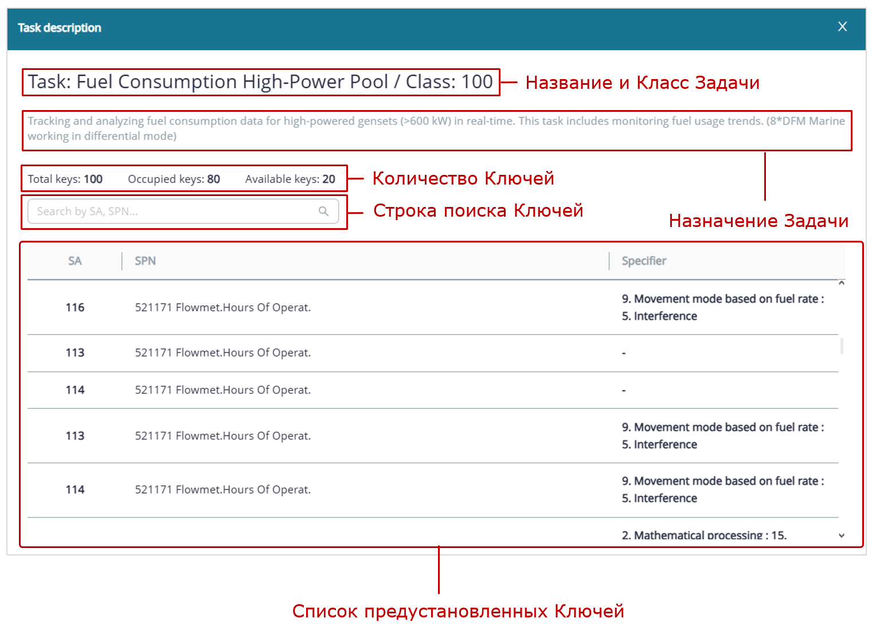Click the Total keys: 100 label
This screenshot has width=876, height=626.
pyautogui.click(x=65, y=178)
